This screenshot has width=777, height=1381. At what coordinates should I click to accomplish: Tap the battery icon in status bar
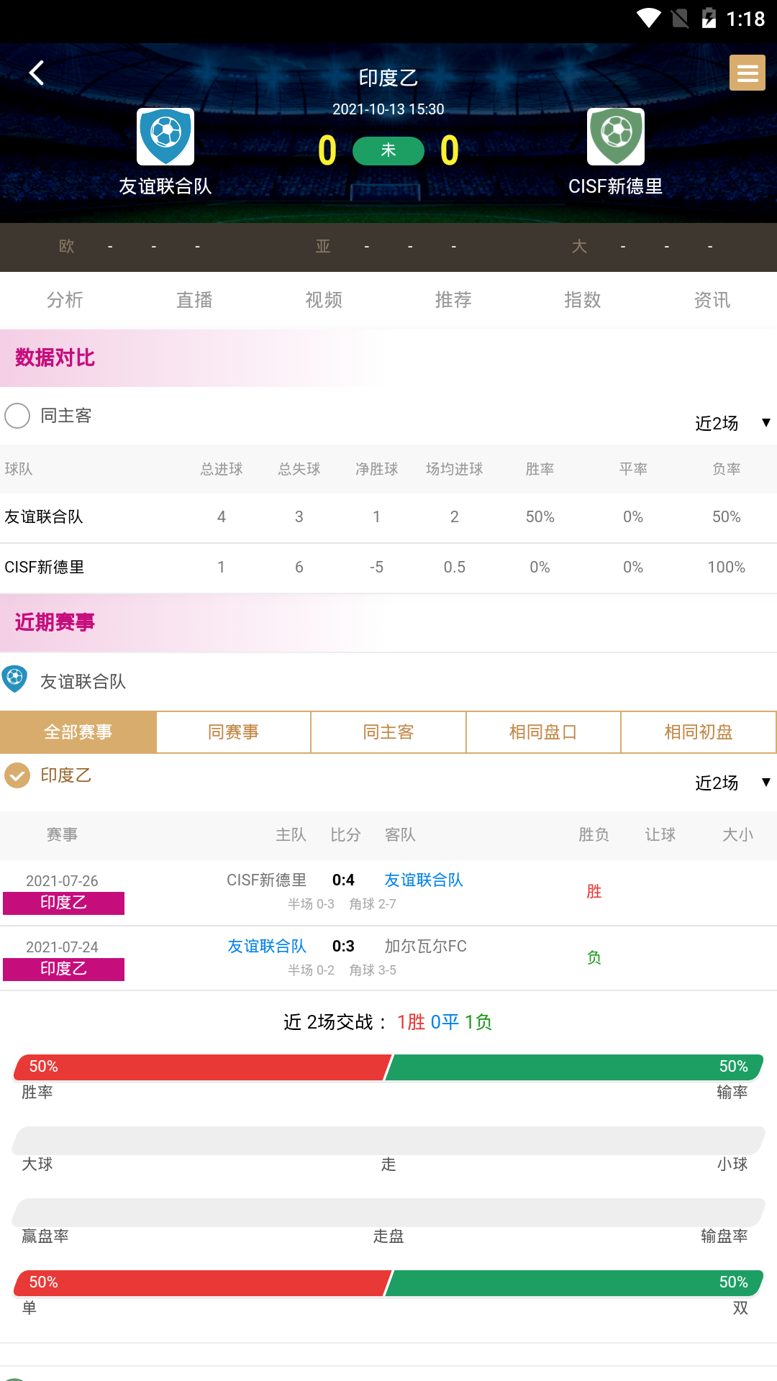click(709, 19)
